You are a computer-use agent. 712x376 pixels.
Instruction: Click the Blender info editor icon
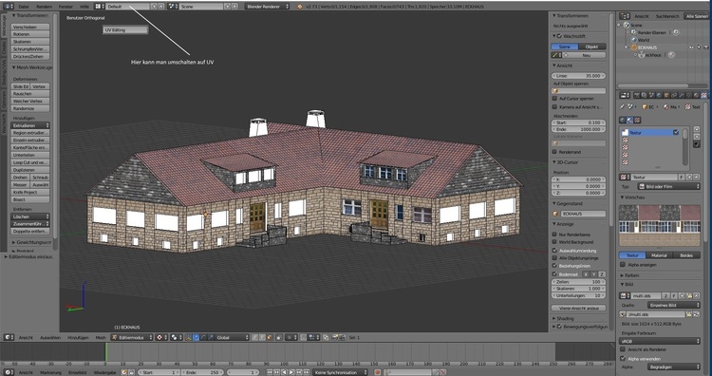click(9, 7)
